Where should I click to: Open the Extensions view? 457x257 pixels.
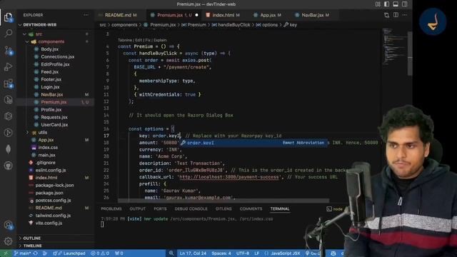click(x=8, y=84)
